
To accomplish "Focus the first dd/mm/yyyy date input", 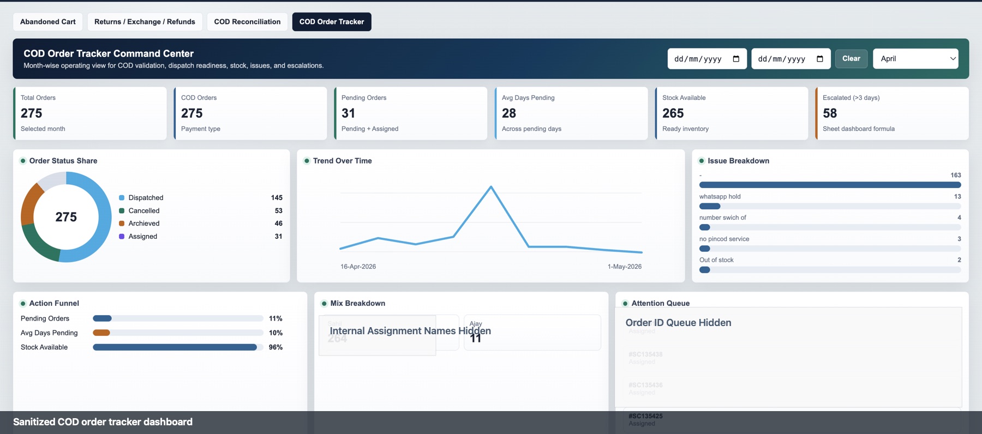I will (x=707, y=59).
